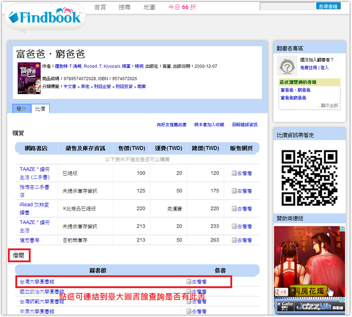The image size is (352, 317).
Task: Open 雅博客二手書店 store link
Action: pyautogui.click(x=34, y=191)
